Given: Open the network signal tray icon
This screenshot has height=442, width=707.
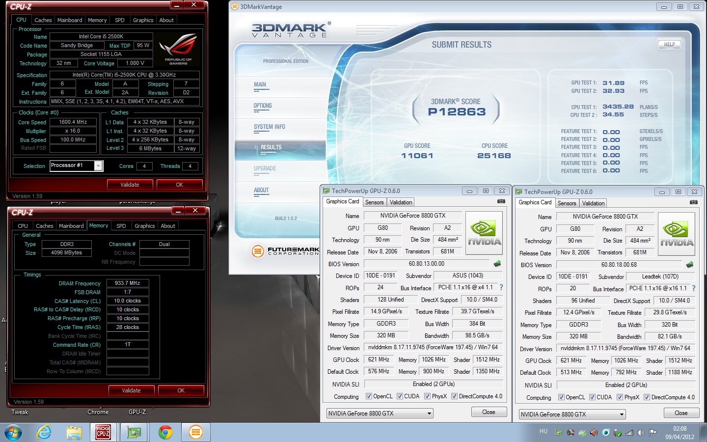Looking at the screenshot, I should tap(629, 433).
